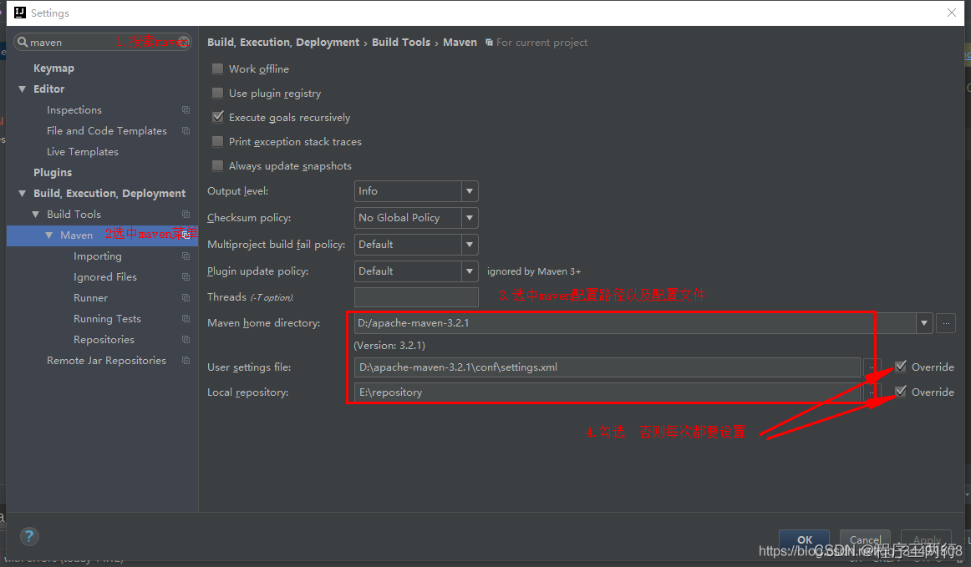Screen dimensions: 971x567
Task: Select Plugins in settings tree
Action: coord(53,172)
